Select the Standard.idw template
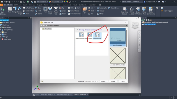 point(97,36)
